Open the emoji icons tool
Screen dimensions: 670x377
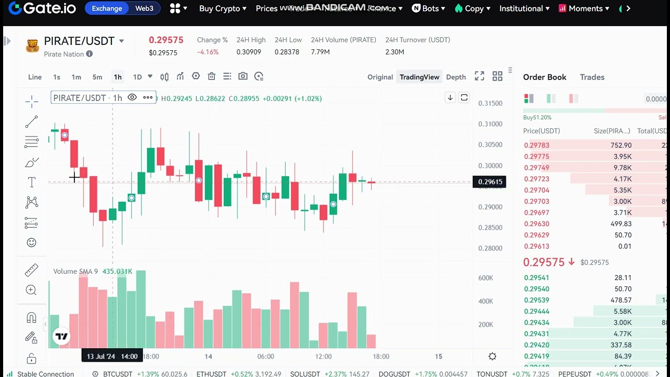31,242
